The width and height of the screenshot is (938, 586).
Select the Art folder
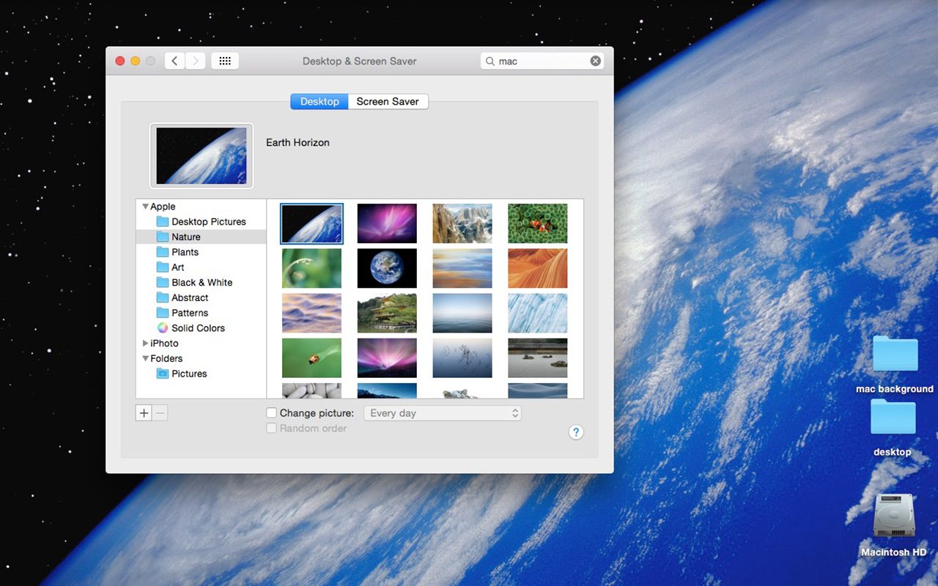201,267
